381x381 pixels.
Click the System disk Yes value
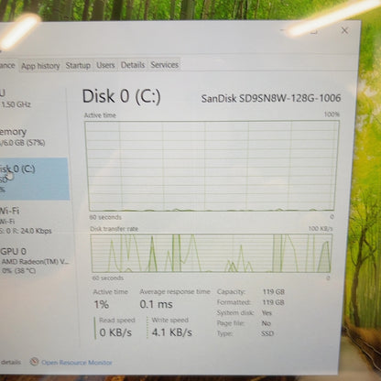point(267,313)
